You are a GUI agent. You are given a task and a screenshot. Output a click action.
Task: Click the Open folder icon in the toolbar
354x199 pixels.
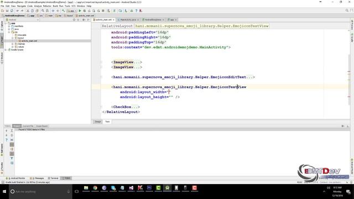point(2,11)
